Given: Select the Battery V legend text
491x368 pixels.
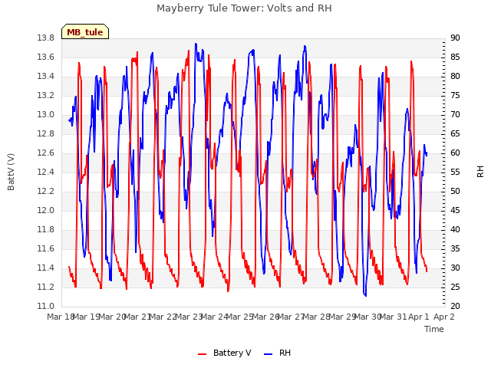Looking at the screenshot, I should (x=232, y=353).
